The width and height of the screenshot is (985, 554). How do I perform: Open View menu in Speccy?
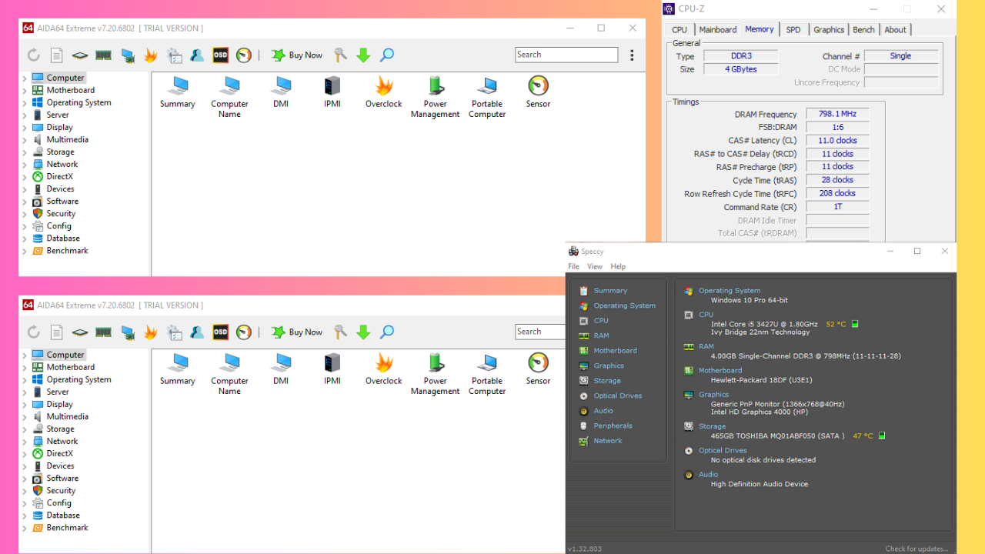point(595,266)
